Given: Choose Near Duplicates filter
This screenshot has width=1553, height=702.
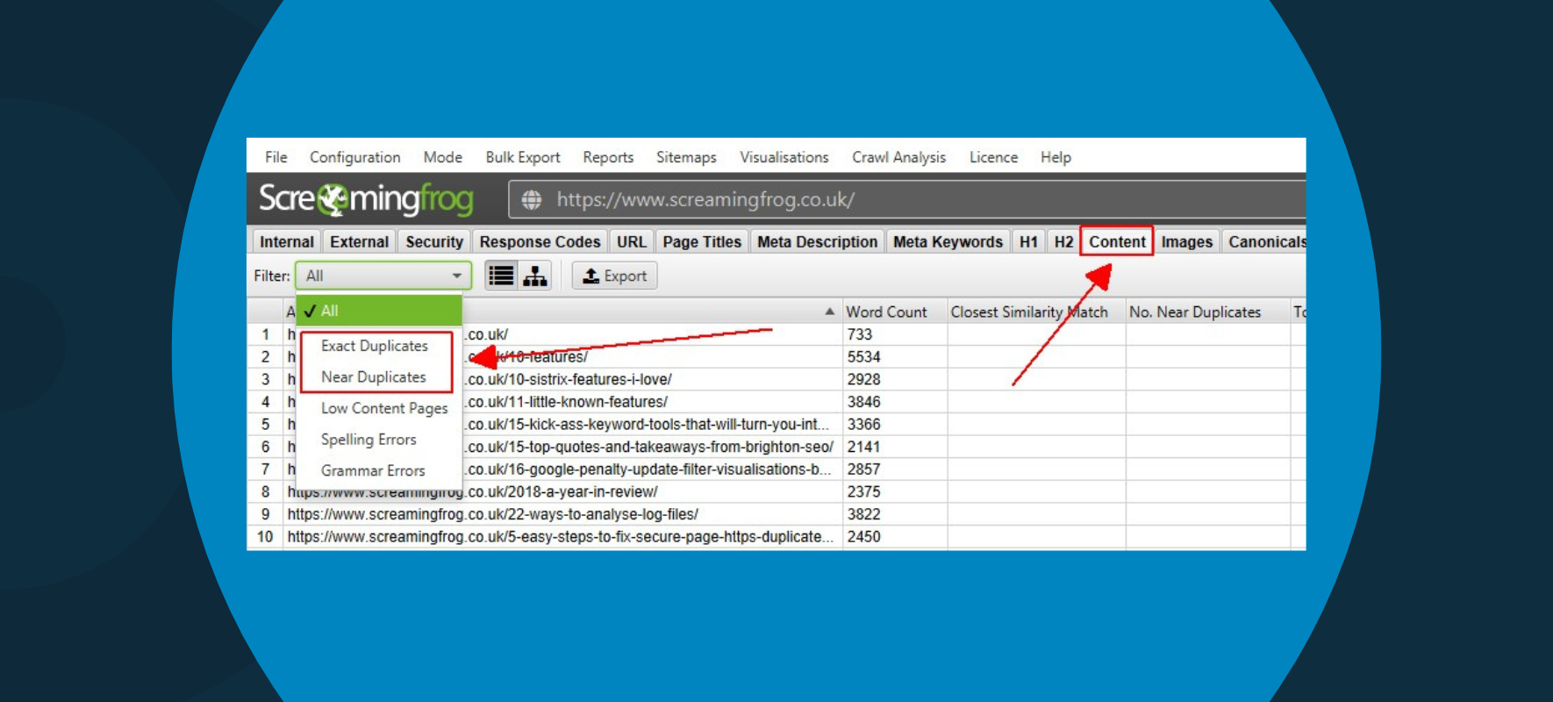Looking at the screenshot, I should click(x=374, y=376).
